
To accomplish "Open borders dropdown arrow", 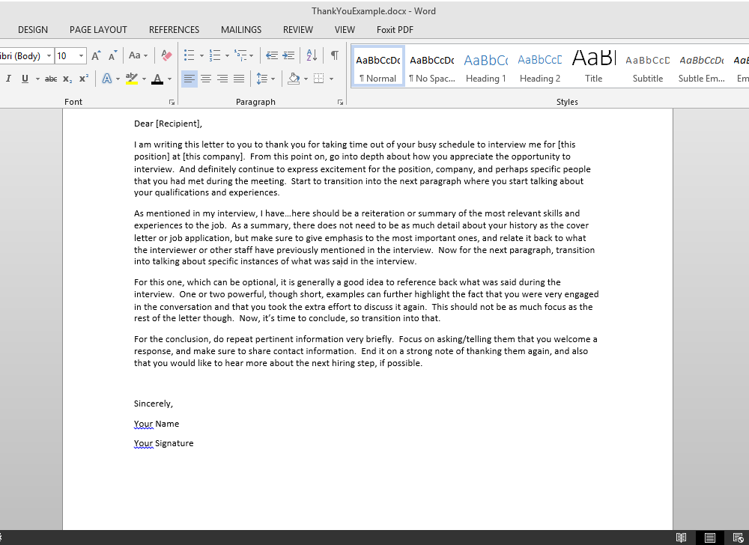I will pos(331,79).
